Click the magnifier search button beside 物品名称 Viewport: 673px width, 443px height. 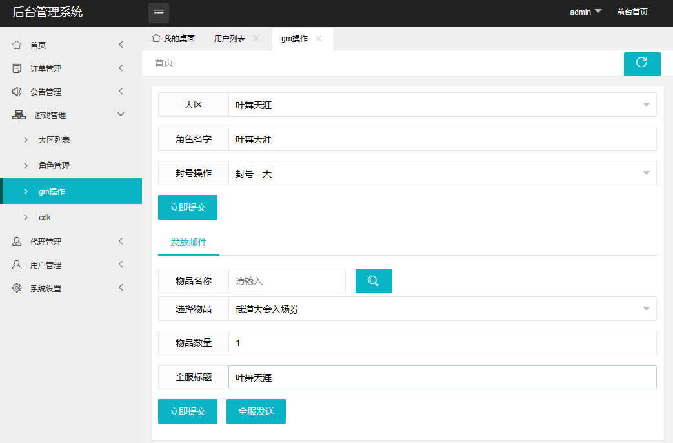click(x=374, y=280)
